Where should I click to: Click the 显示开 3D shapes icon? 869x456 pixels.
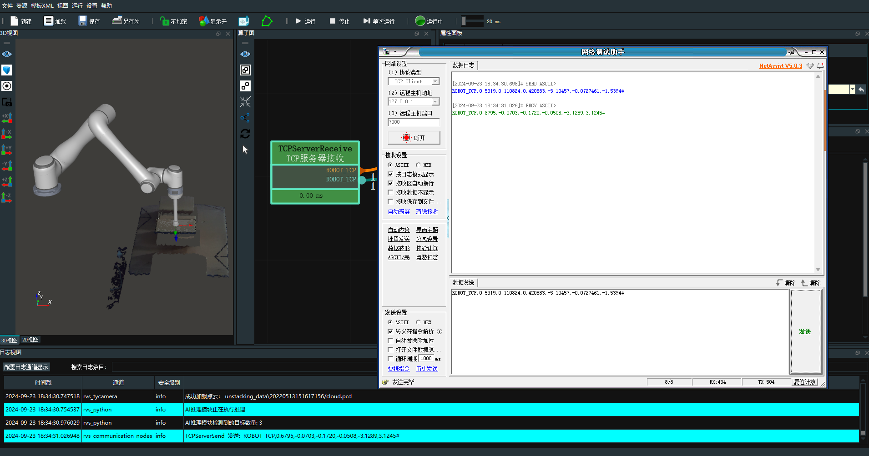click(204, 21)
